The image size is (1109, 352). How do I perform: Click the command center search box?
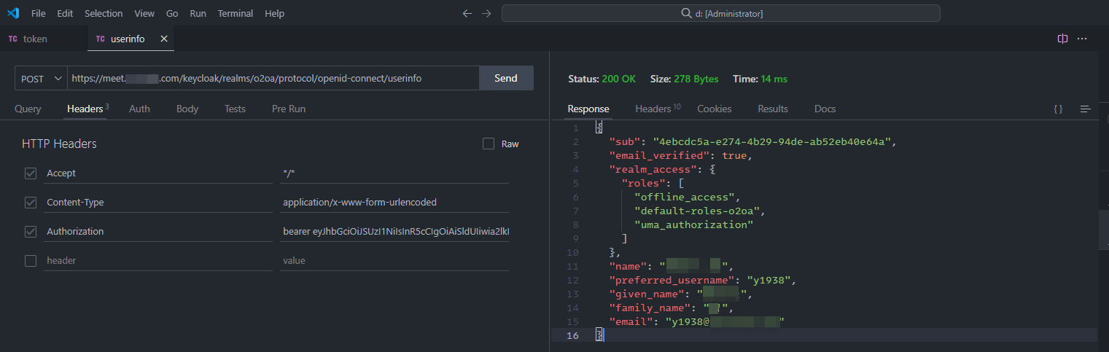pyautogui.click(x=720, y=13)
